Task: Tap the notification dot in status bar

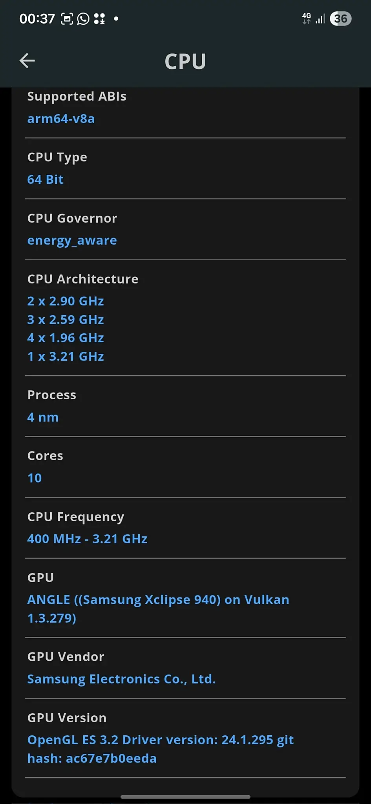Action: tap(116, 18)
